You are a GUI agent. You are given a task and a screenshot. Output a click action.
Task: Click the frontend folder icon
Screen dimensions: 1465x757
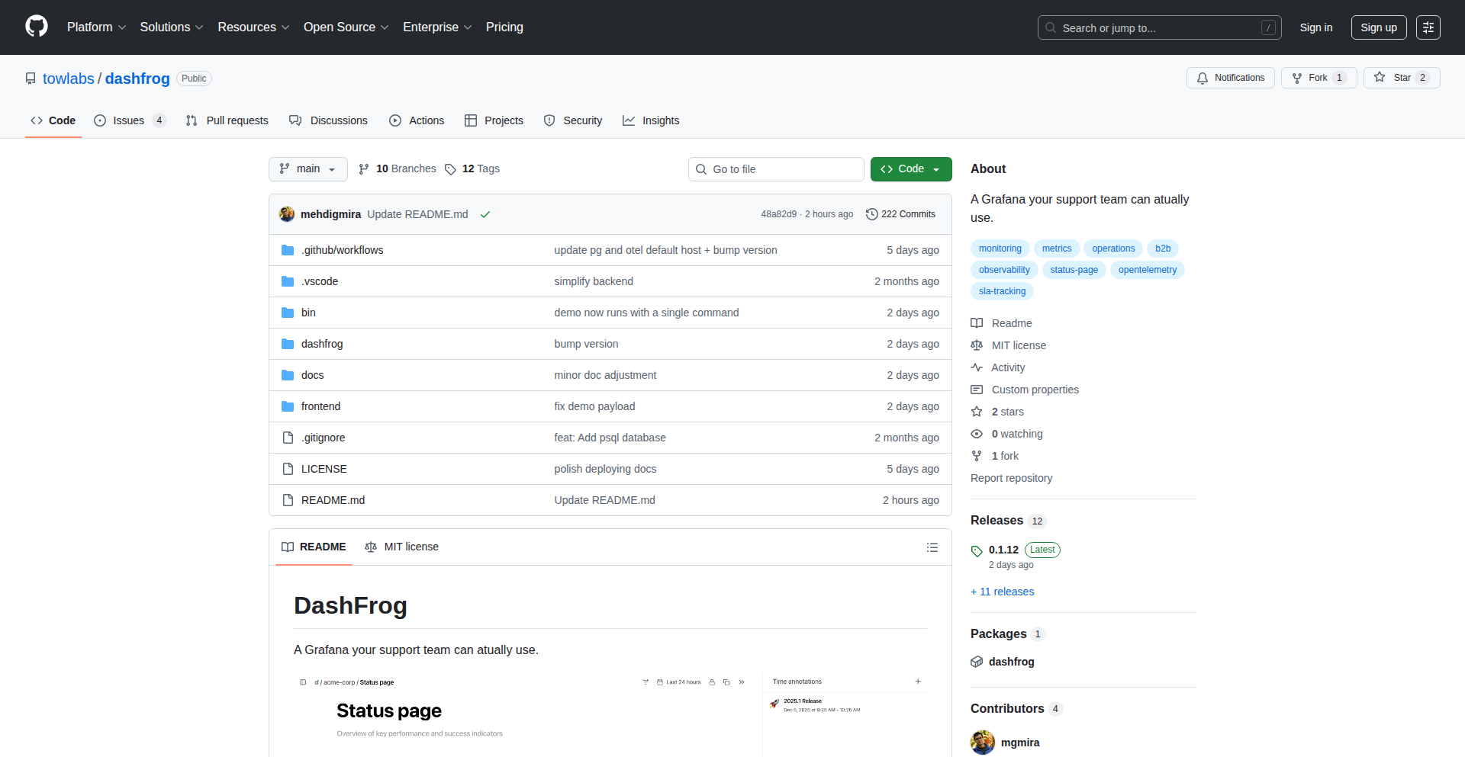288,406
